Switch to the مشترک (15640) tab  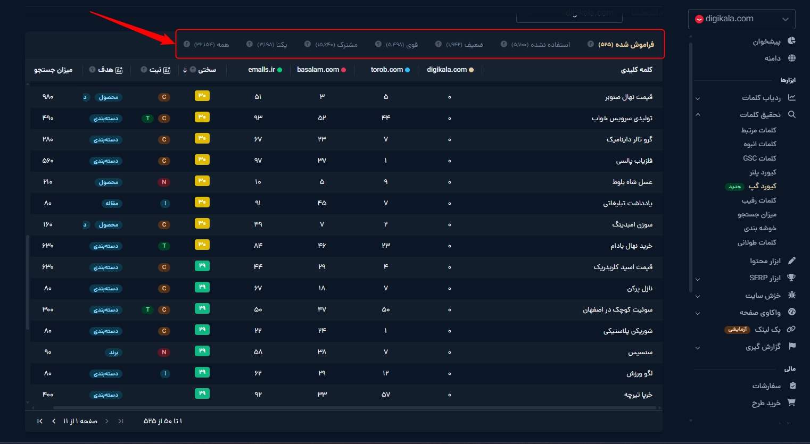tap(336, 44)
